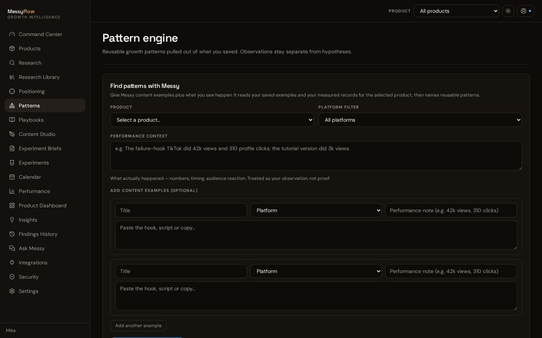This screenshot has height=338, width=542.
Task: Click the Settings gear icon
Action: coord(12,291)
